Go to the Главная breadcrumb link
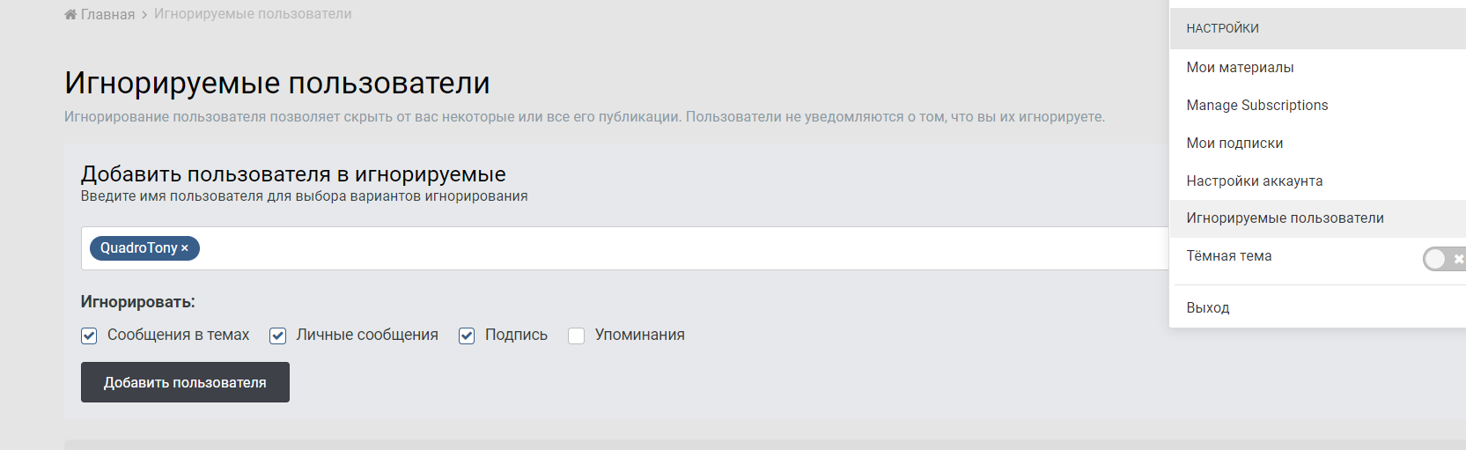This screenshot has width=1466, height=450. pos(107,14)
